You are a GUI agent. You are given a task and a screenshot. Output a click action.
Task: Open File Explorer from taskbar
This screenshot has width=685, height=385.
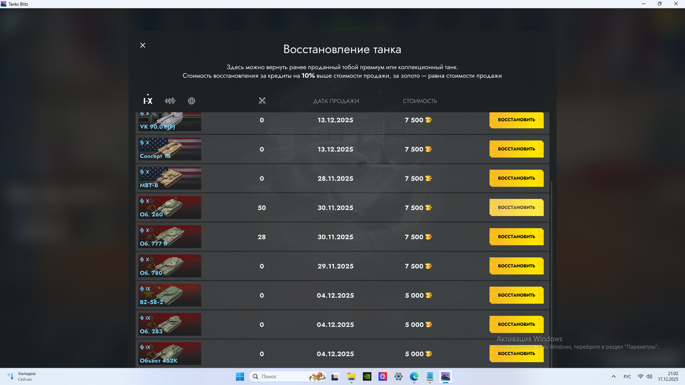[x=351, y=376]
